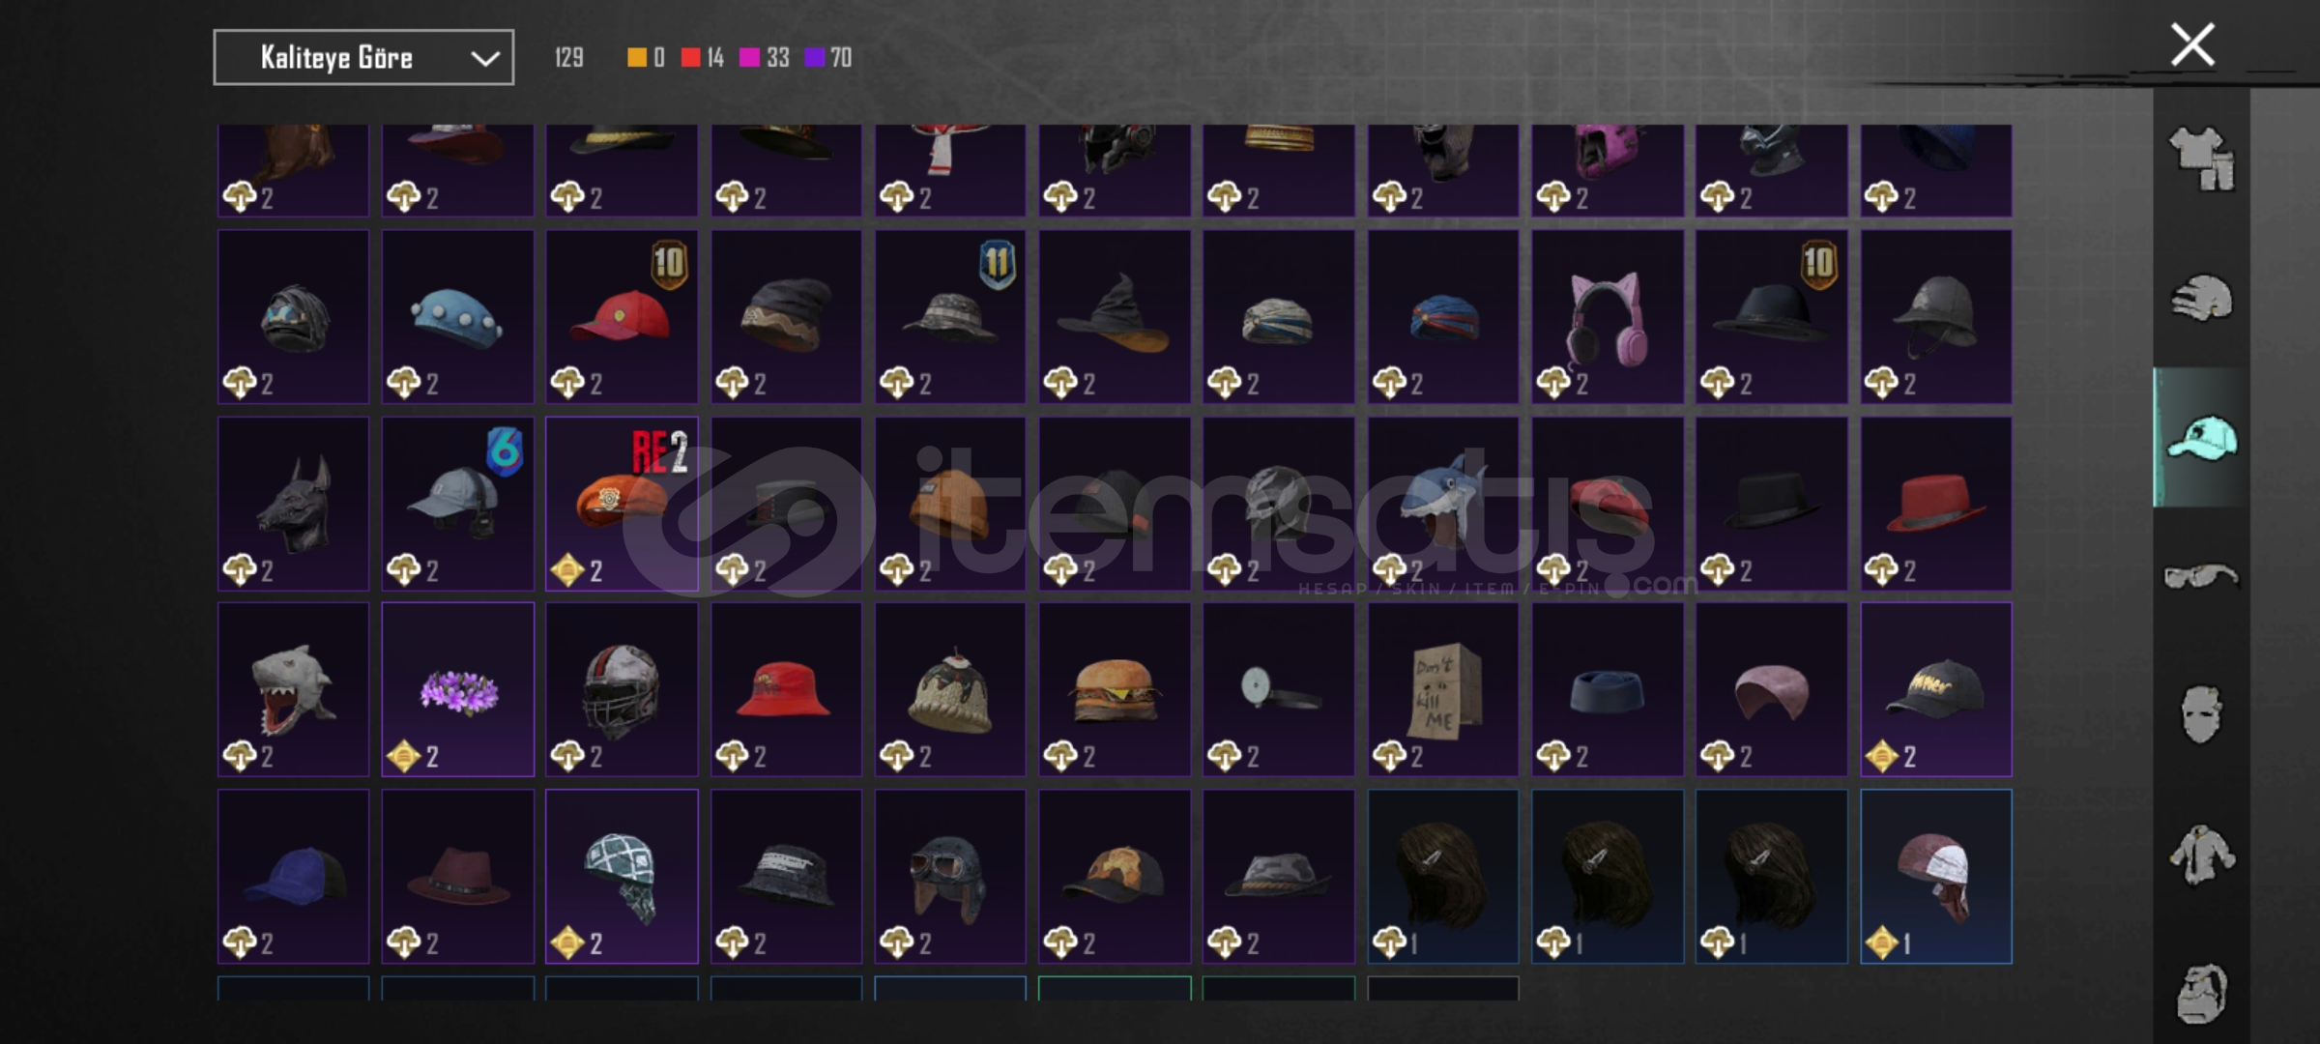Select the blue shark hood item
Image resolution: width=2320 pixels, height=1044 pixels.
coord(1443,504)
